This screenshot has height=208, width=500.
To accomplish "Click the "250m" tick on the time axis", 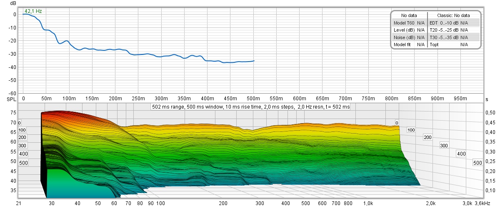I will pyautogui.click(x=138, y=99).
